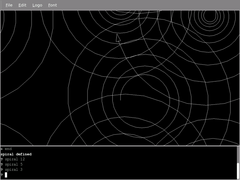Click the turtle arrow cursor on canvas
240x180 pixels.
pyautogui.click(x=118, y=38)
